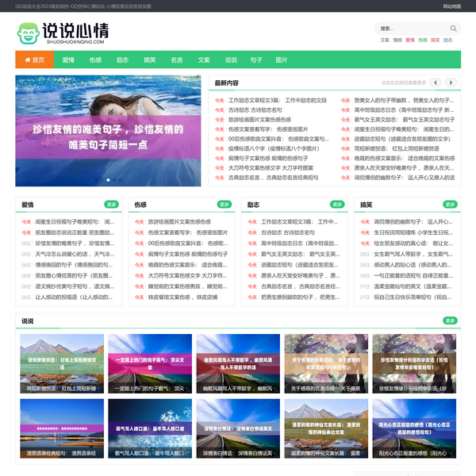Open the 爱情 navigation menu item
476x476 pixels.
point(68,59)
